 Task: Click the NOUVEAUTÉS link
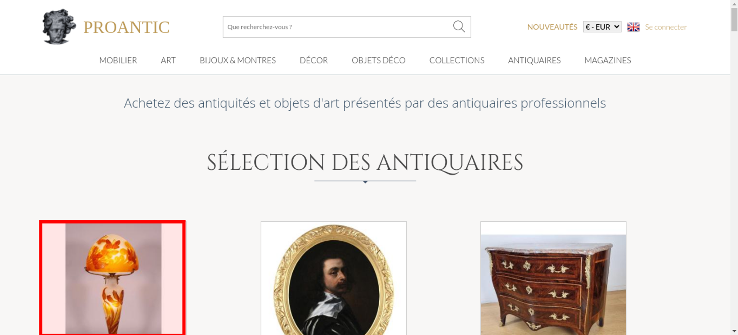click(x=552, y=27)
